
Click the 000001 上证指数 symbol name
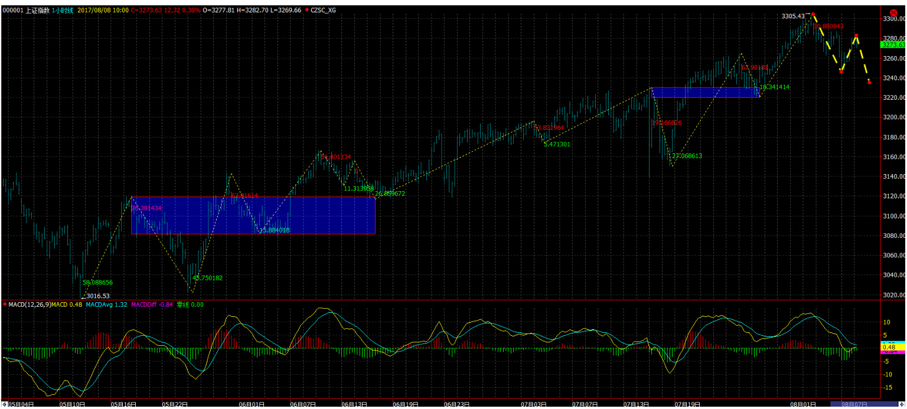[25, 10]
